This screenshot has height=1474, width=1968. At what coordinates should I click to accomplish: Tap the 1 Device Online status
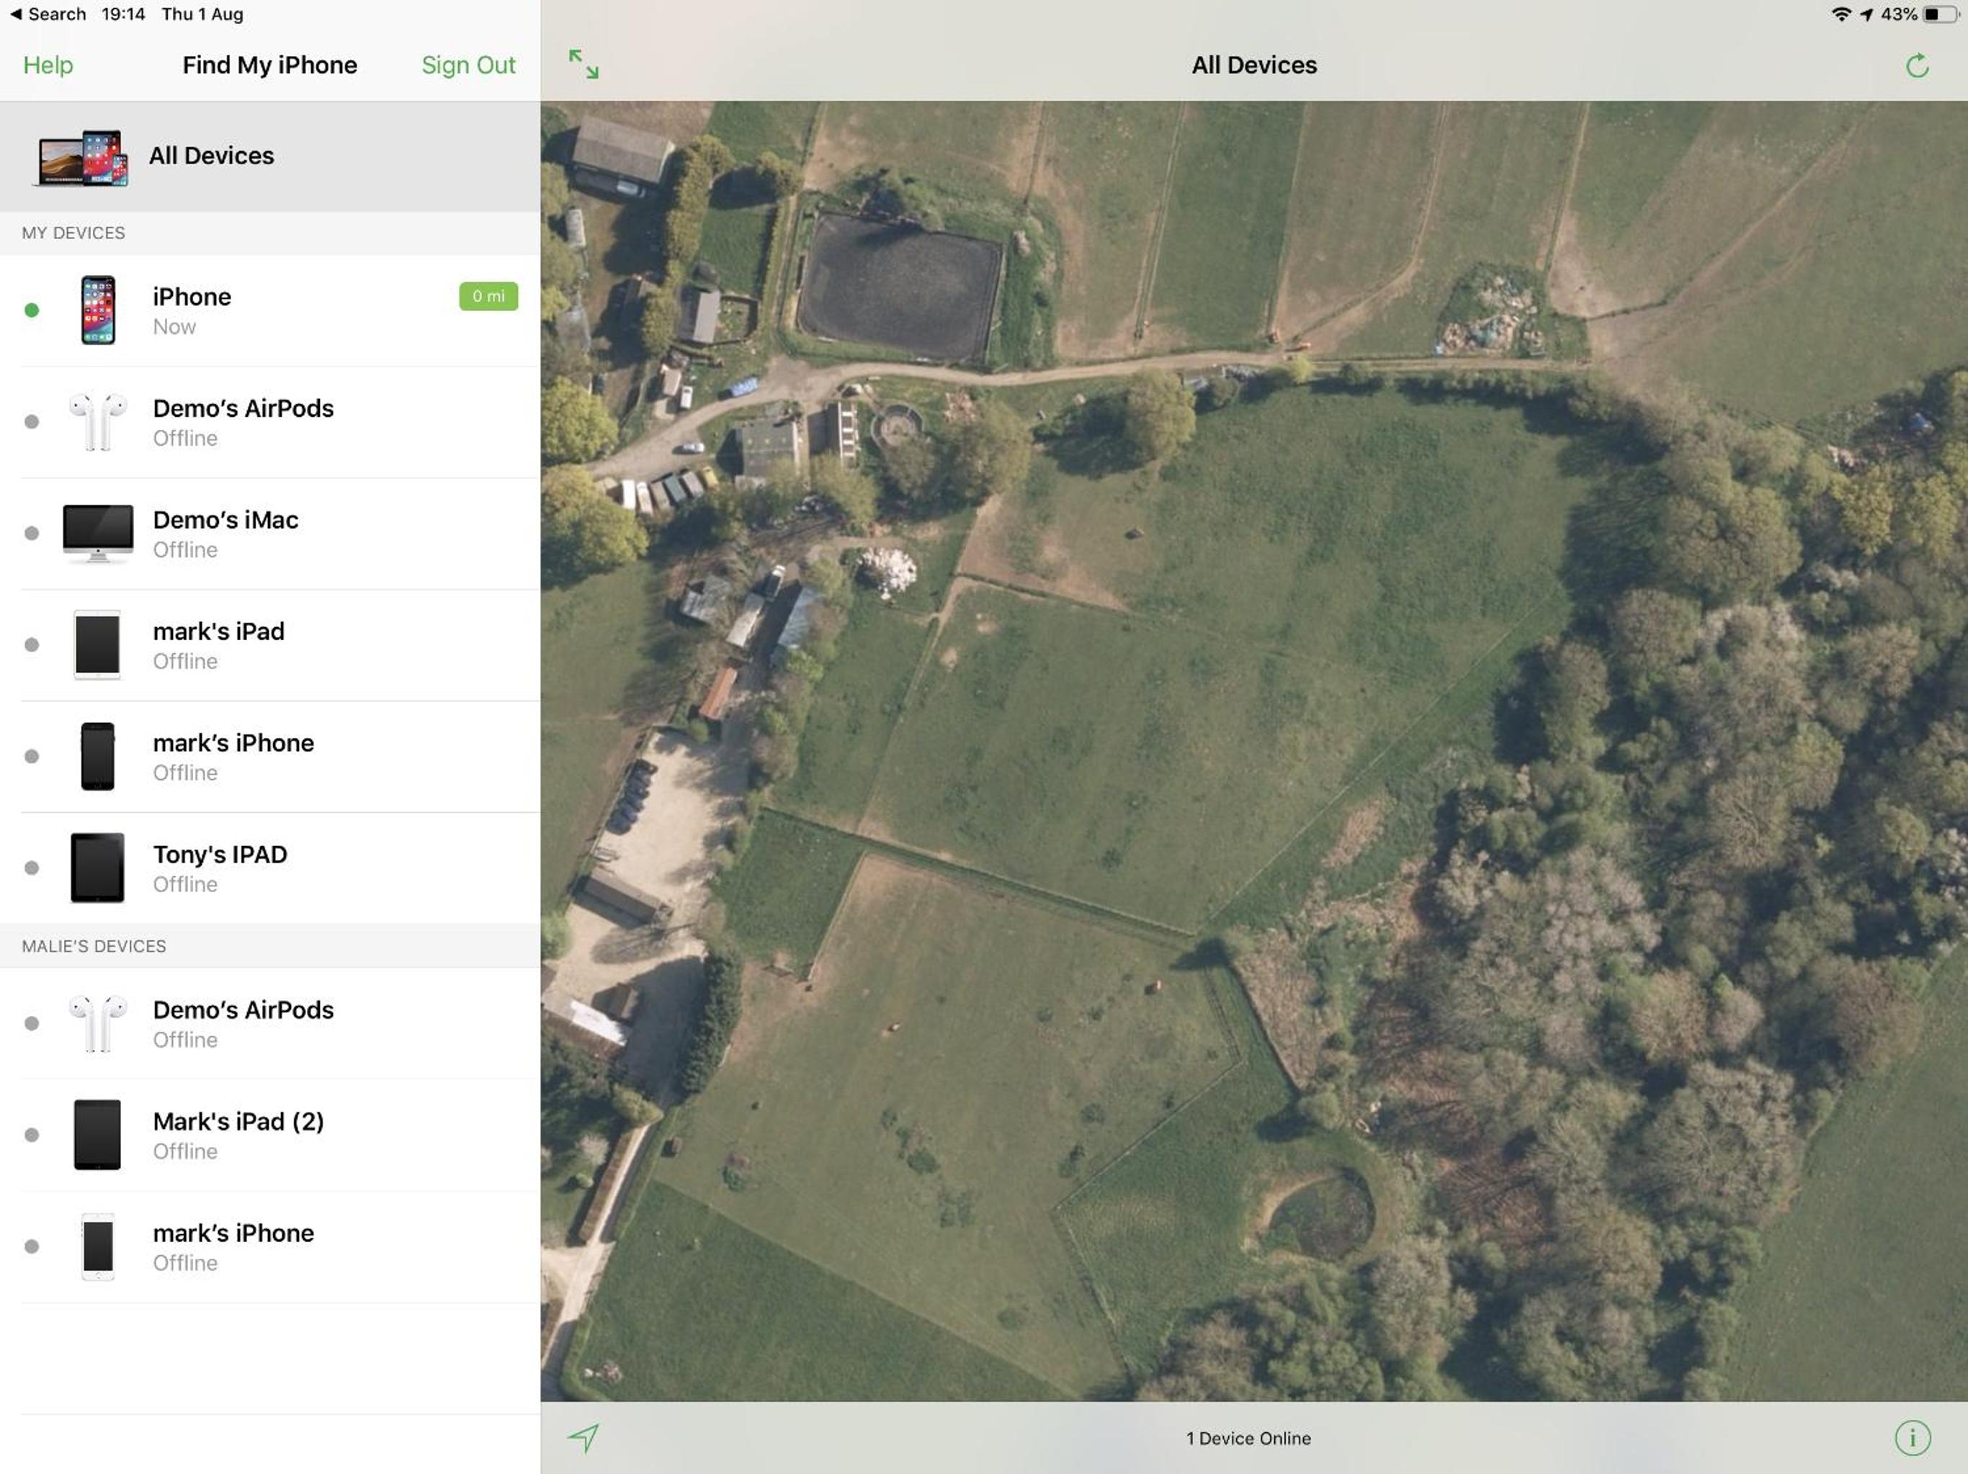click(1248, 1437)
